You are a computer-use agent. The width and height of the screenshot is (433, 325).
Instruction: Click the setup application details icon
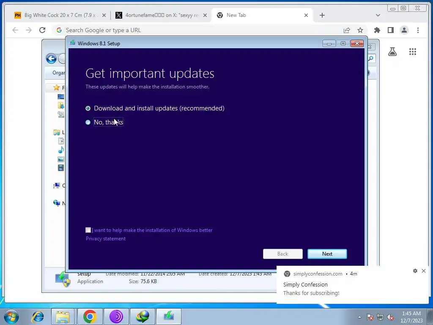coord(63,278)
